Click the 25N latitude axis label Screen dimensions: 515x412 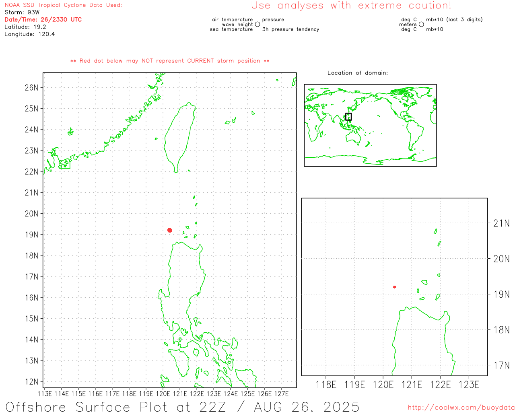tap(32, 109)
